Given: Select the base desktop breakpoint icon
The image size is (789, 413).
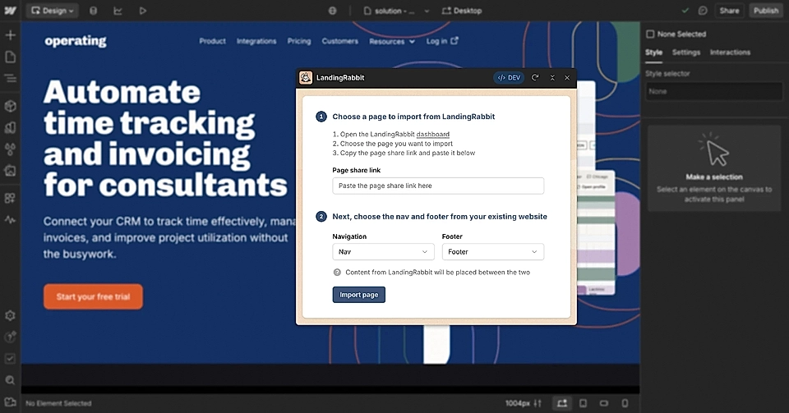Looking at the screenshot, I should pyautogui.click(x=562, y=403).
